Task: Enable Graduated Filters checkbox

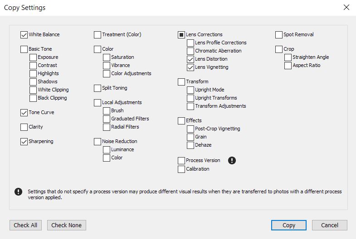Action: (107, 119)
